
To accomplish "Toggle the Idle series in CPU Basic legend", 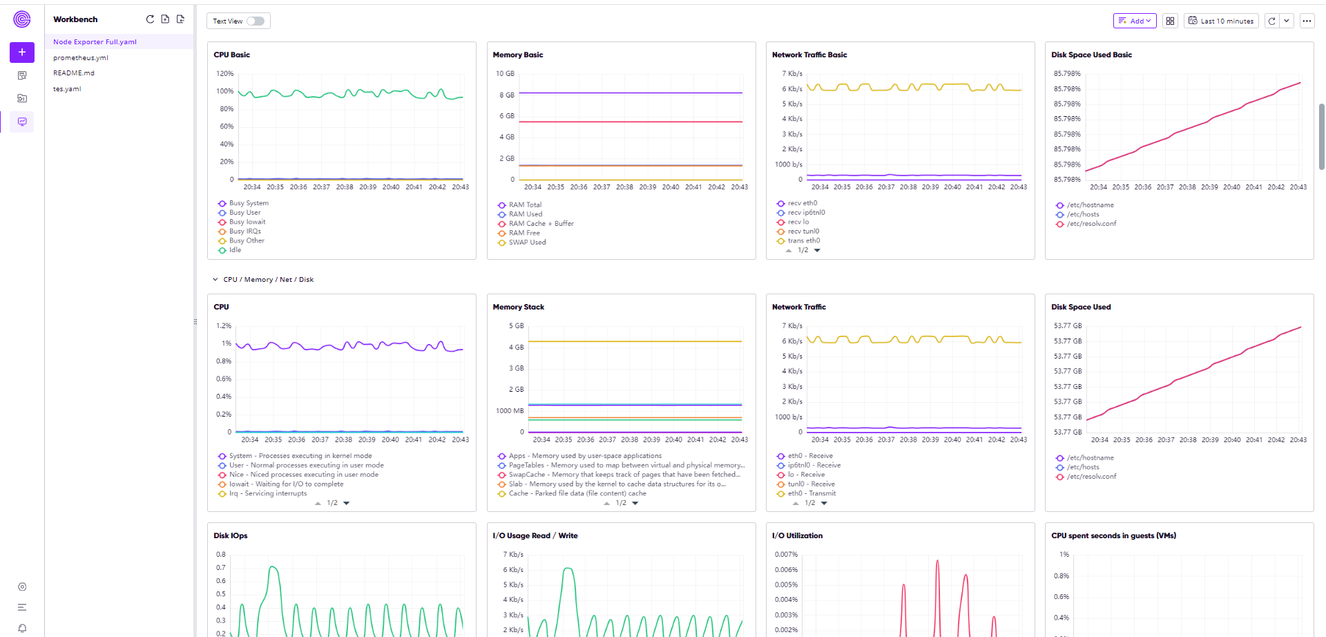I will pyautogui.click(x=235, y=250).
